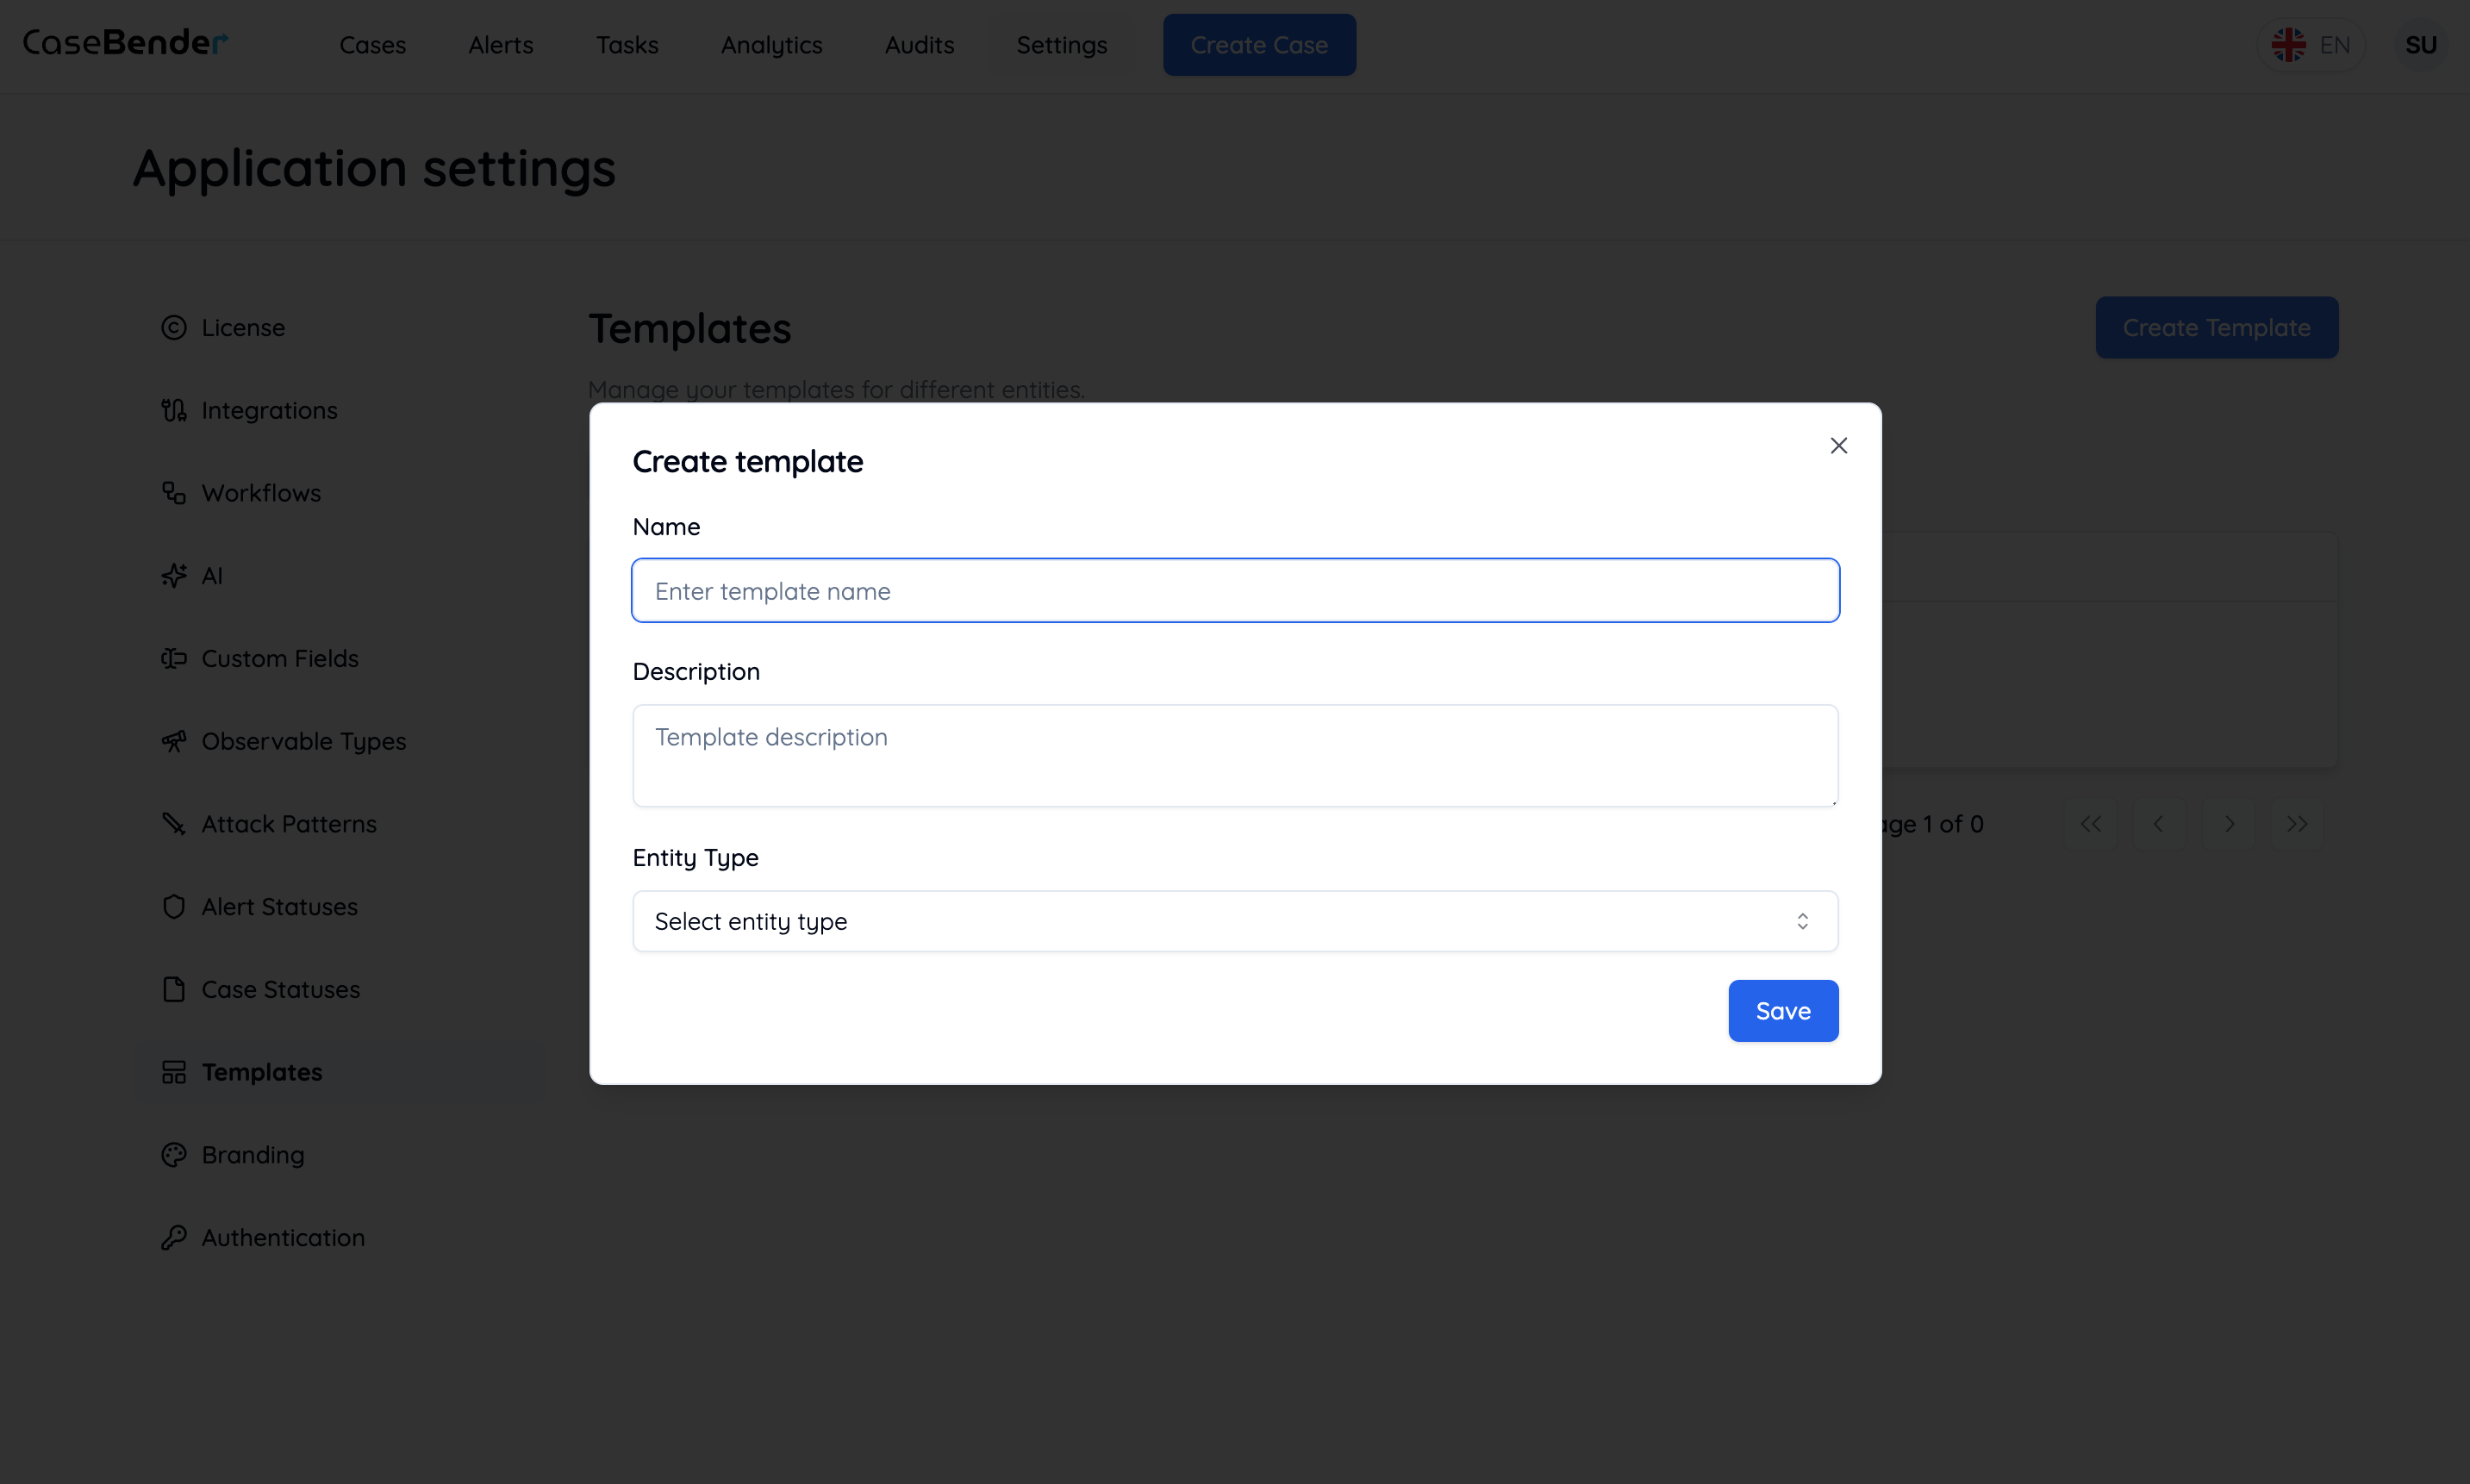Select the Alert Statuses shield icon
The image size is (2470, 1484).
[174, 906]
